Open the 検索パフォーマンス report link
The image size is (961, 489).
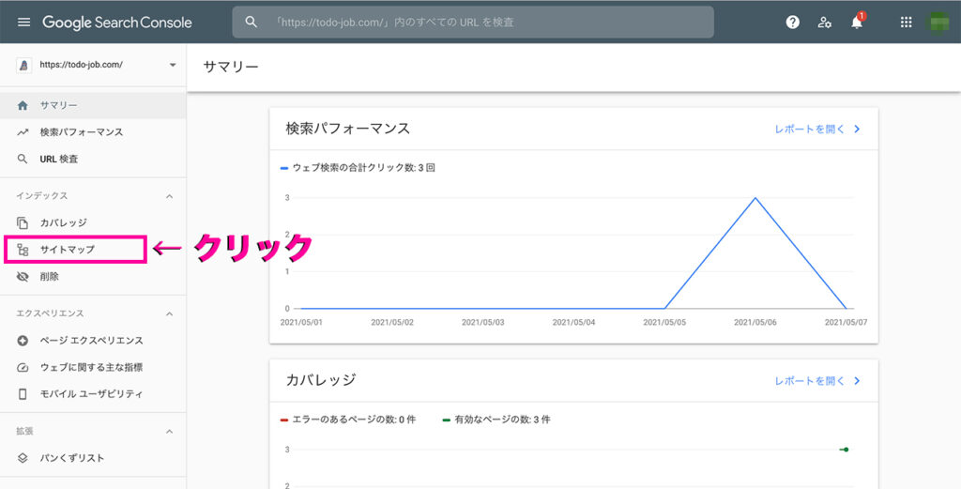[817, 130]
